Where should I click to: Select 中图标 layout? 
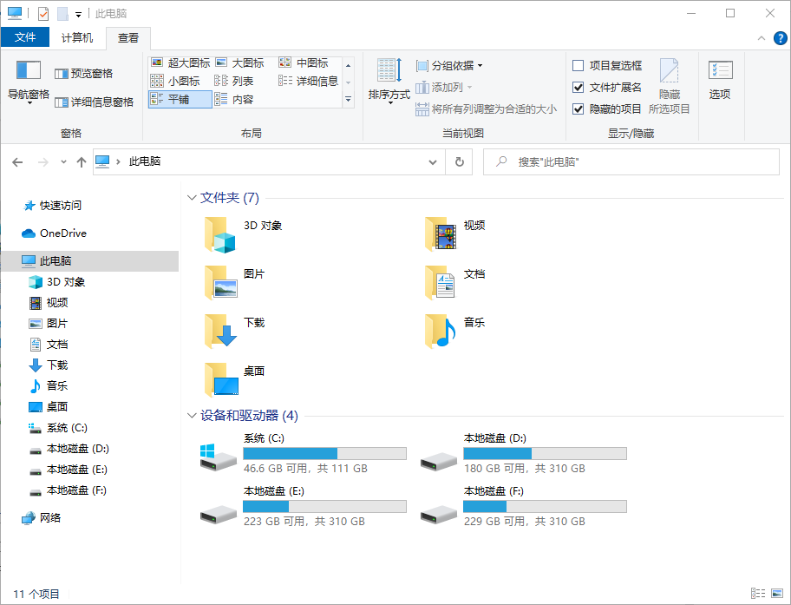click(x=304, y=63)
